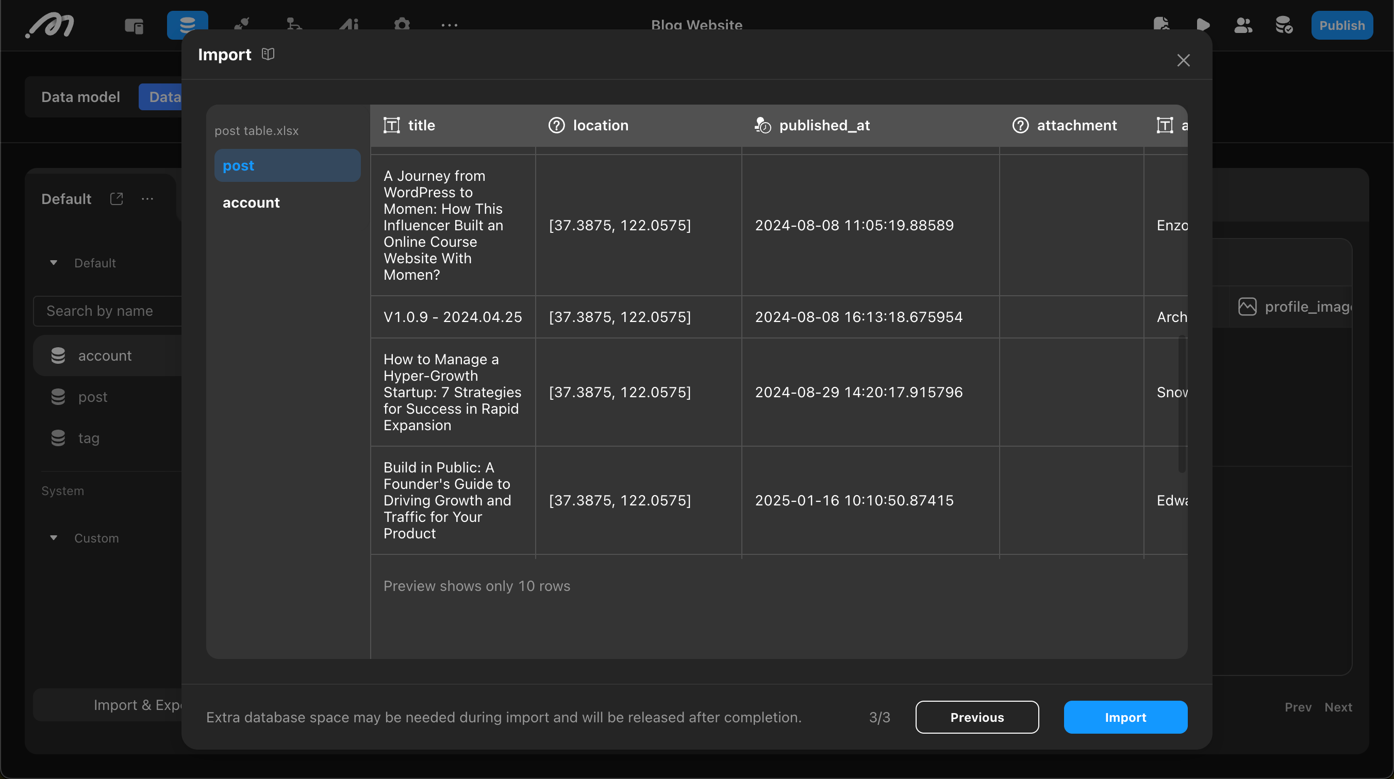
Task: Click the location cell in V1.0.9 row
Action: coord(639,316)
